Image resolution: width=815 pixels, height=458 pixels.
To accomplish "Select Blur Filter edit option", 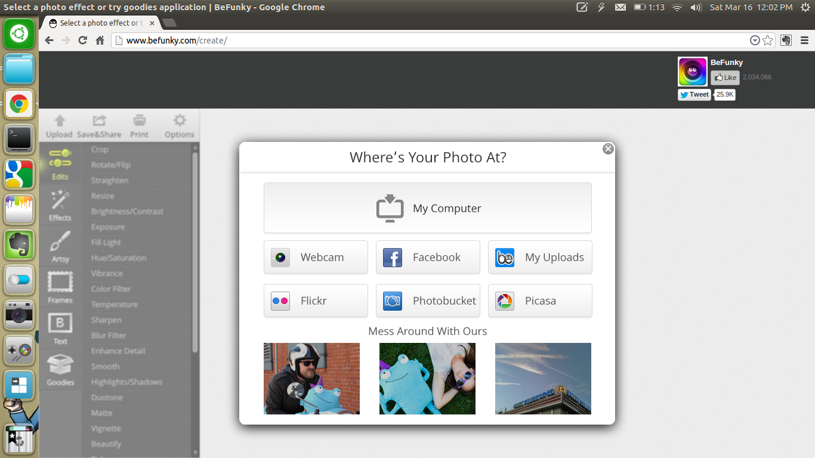I will (x=109, y=335).
